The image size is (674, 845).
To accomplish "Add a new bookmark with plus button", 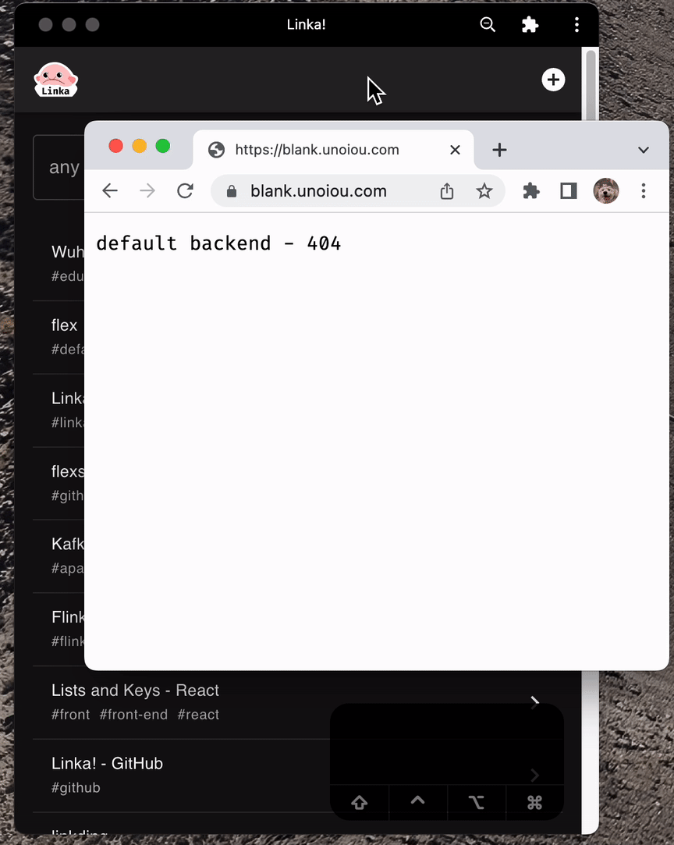I will tap(553, 80).
